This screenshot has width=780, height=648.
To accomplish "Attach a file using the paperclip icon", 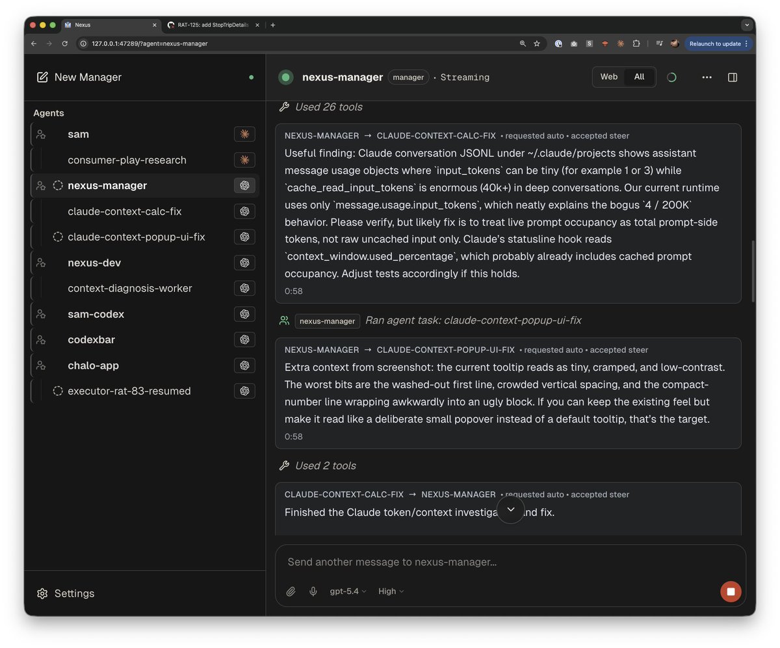I will 291,591.
